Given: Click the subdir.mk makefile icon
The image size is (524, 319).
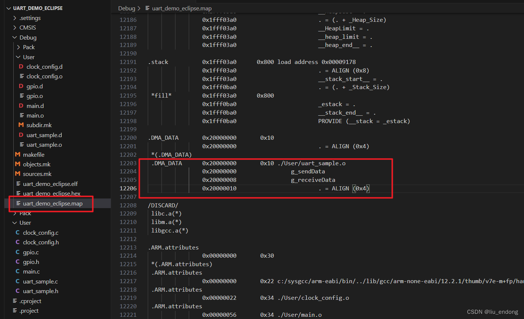Looking at the screenshot, I should coord(21,125).
